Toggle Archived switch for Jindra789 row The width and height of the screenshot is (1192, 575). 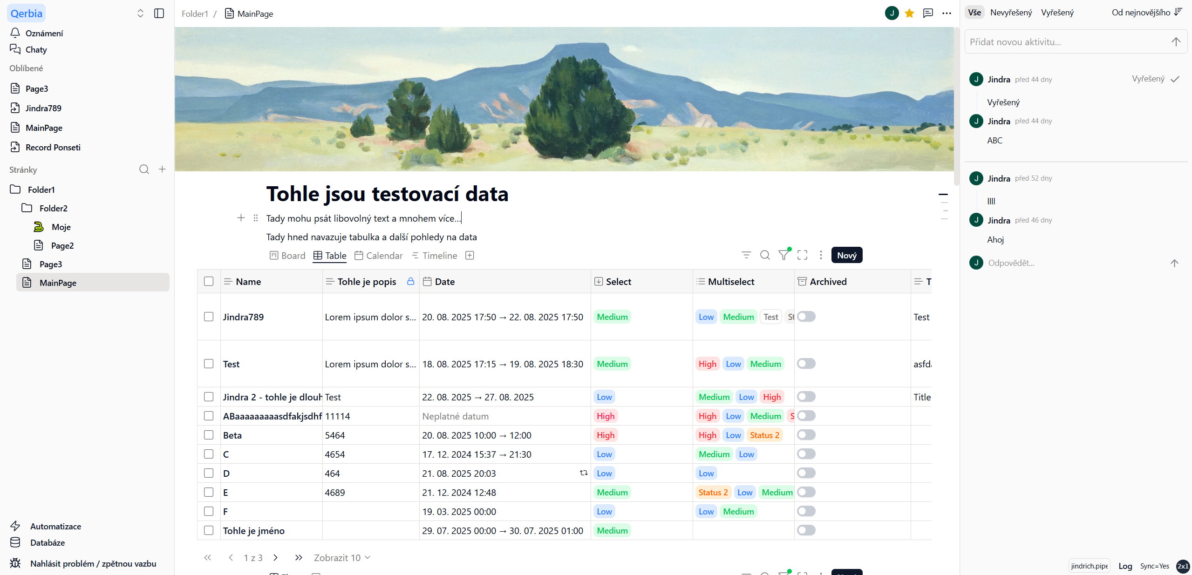pos(806,317)
